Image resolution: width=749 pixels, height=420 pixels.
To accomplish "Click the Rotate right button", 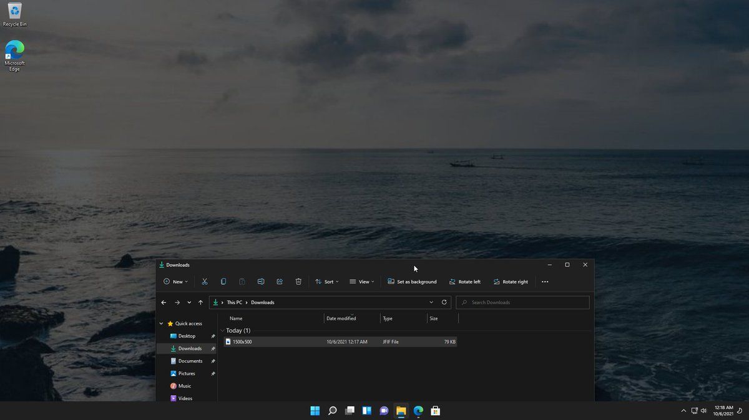I will coord(511,282).
